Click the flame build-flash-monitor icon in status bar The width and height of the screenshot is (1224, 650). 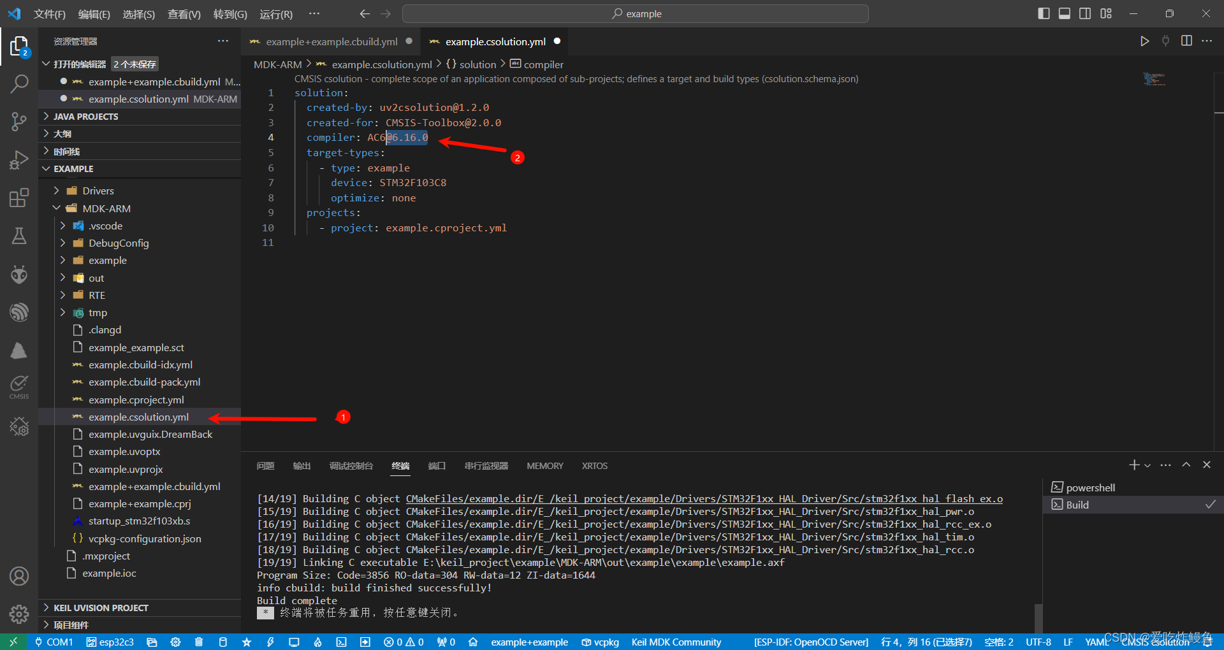point(317,642)
